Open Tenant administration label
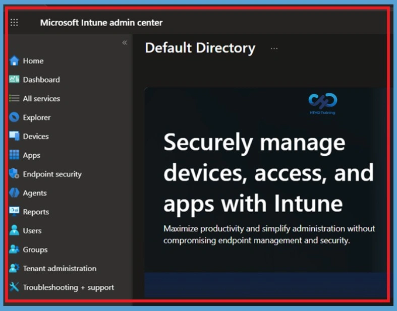The width and height of the screenshot is (397, 311). point(60,269)
